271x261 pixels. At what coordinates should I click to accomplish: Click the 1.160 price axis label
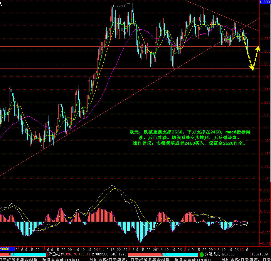click(265, 179)
